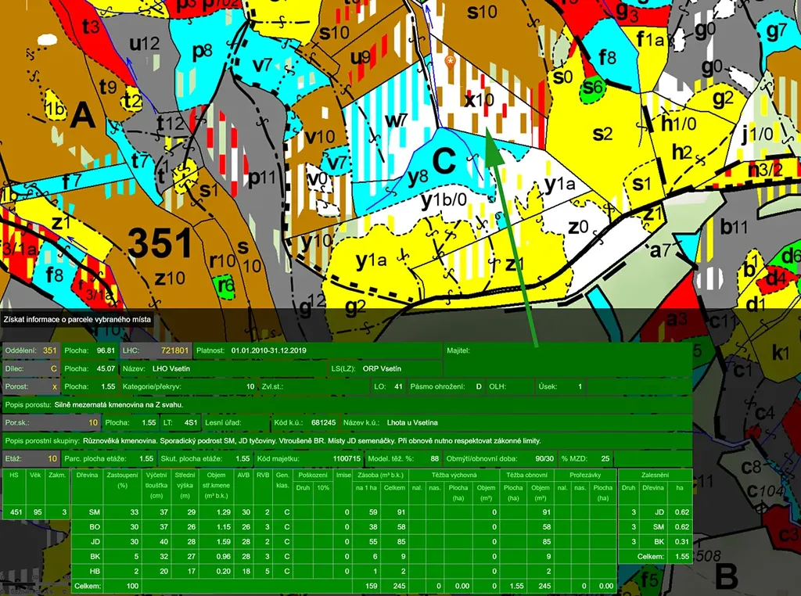The height and width of the screenshot is (596, 801).
Task: Click the Por.sk. 10 field
Action: (x=92, y=422)
